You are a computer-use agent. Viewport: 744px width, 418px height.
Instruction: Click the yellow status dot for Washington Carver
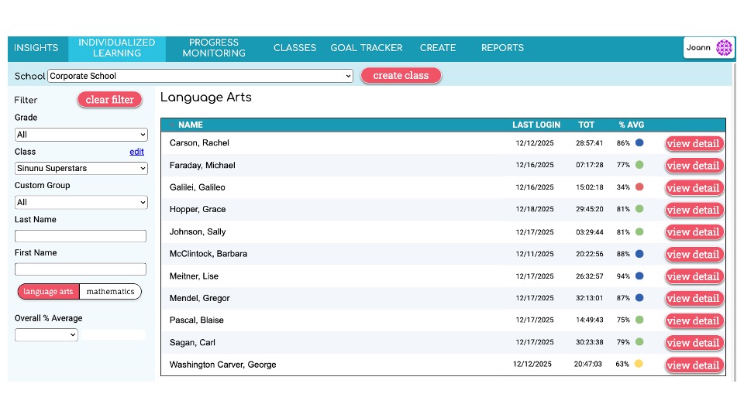pos(639,364)
